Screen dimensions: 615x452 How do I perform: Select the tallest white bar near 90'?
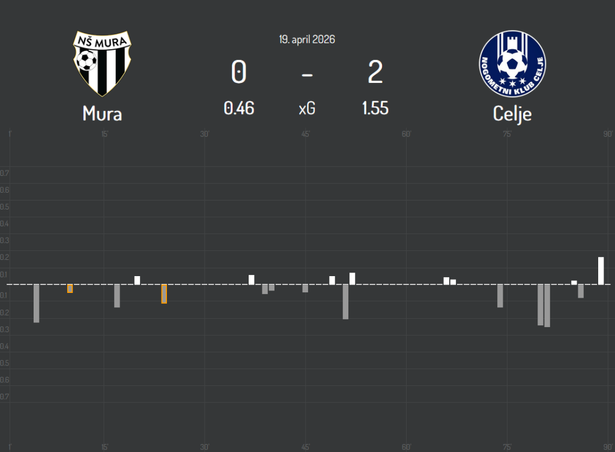pyautogui.click(x=601, y=270)
